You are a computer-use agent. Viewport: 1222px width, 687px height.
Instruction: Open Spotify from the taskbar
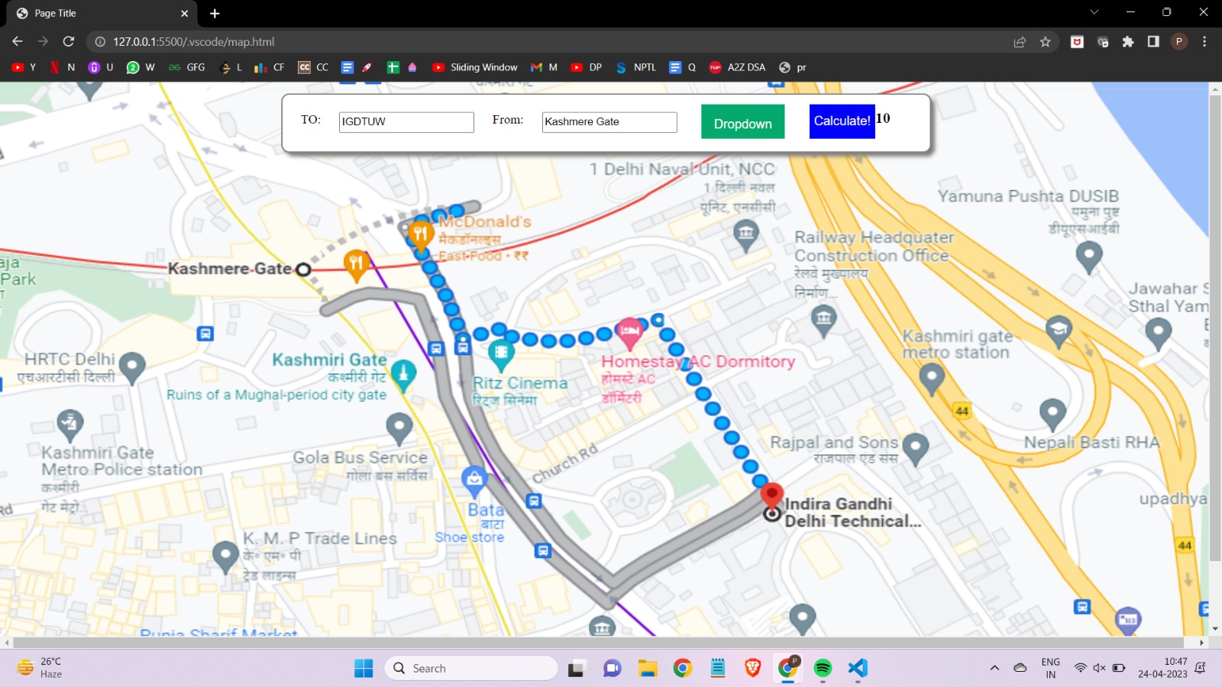coord(822,668)
